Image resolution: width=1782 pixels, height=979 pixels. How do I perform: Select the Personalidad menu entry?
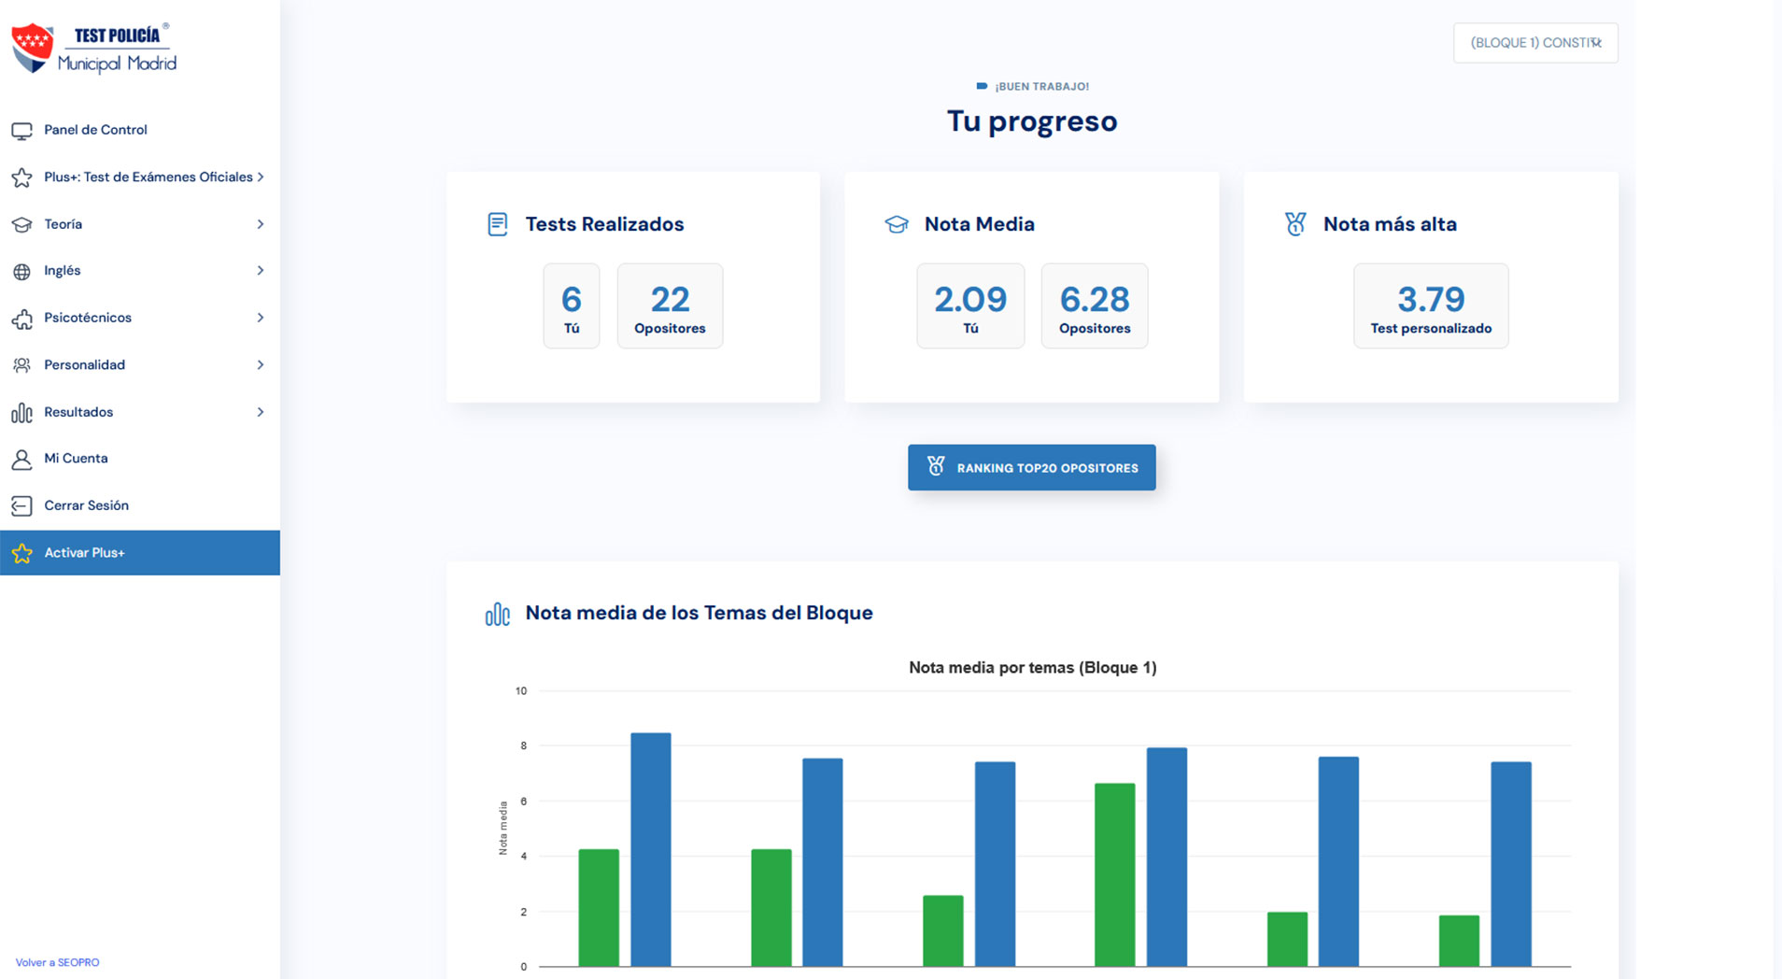pyautogui.click(x=84, y=364)
